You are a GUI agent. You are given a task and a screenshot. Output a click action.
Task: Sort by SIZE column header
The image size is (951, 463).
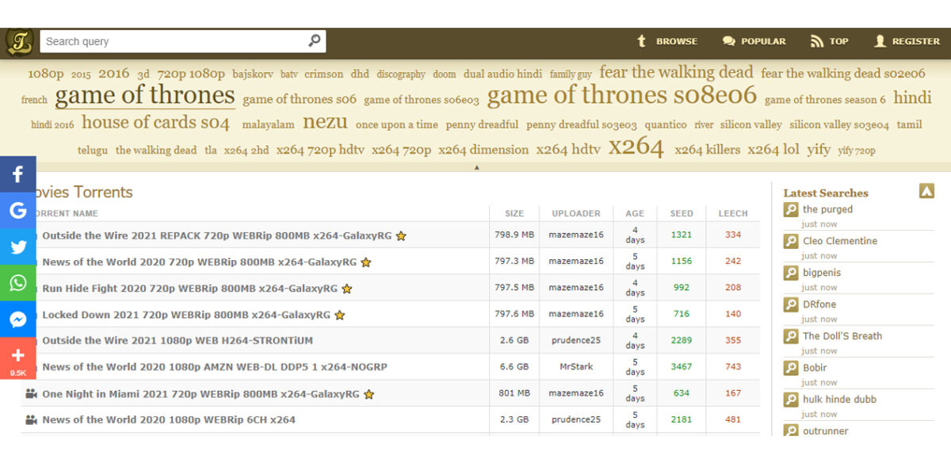click(x=514, y=213)
